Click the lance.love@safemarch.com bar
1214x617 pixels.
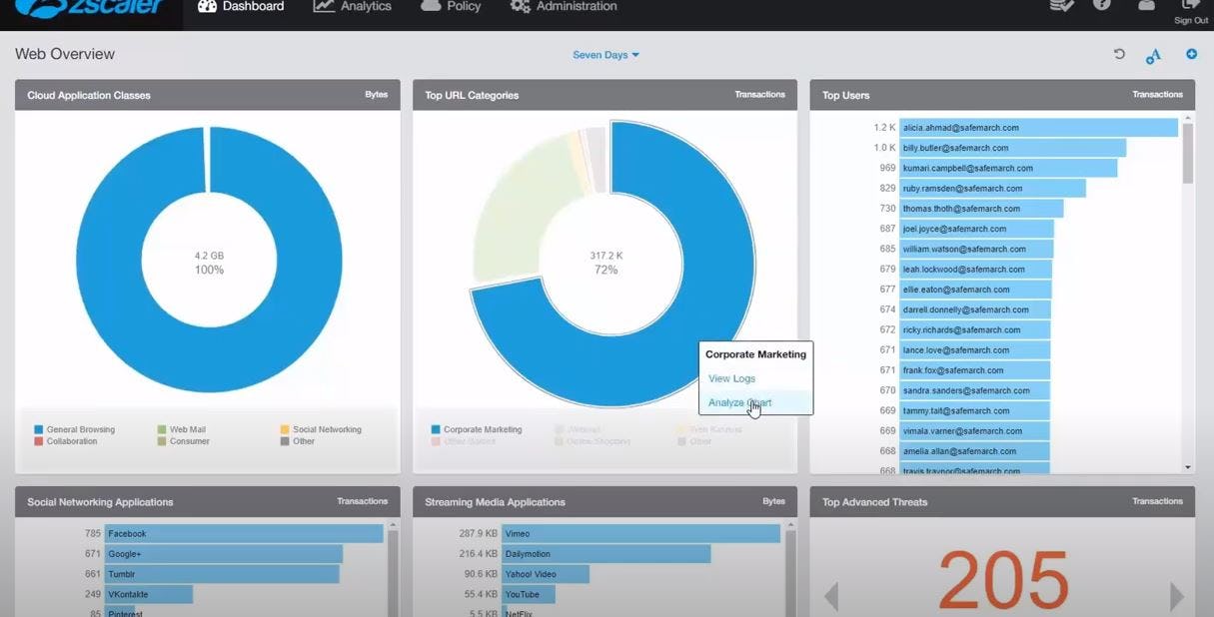[x=974, y=350]
